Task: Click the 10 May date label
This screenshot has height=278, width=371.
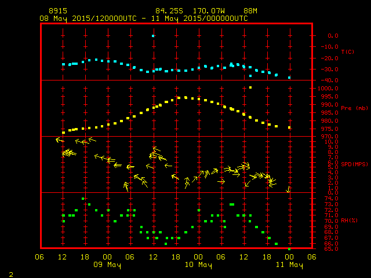Action: pyautogui.click(x=198, y=265)
